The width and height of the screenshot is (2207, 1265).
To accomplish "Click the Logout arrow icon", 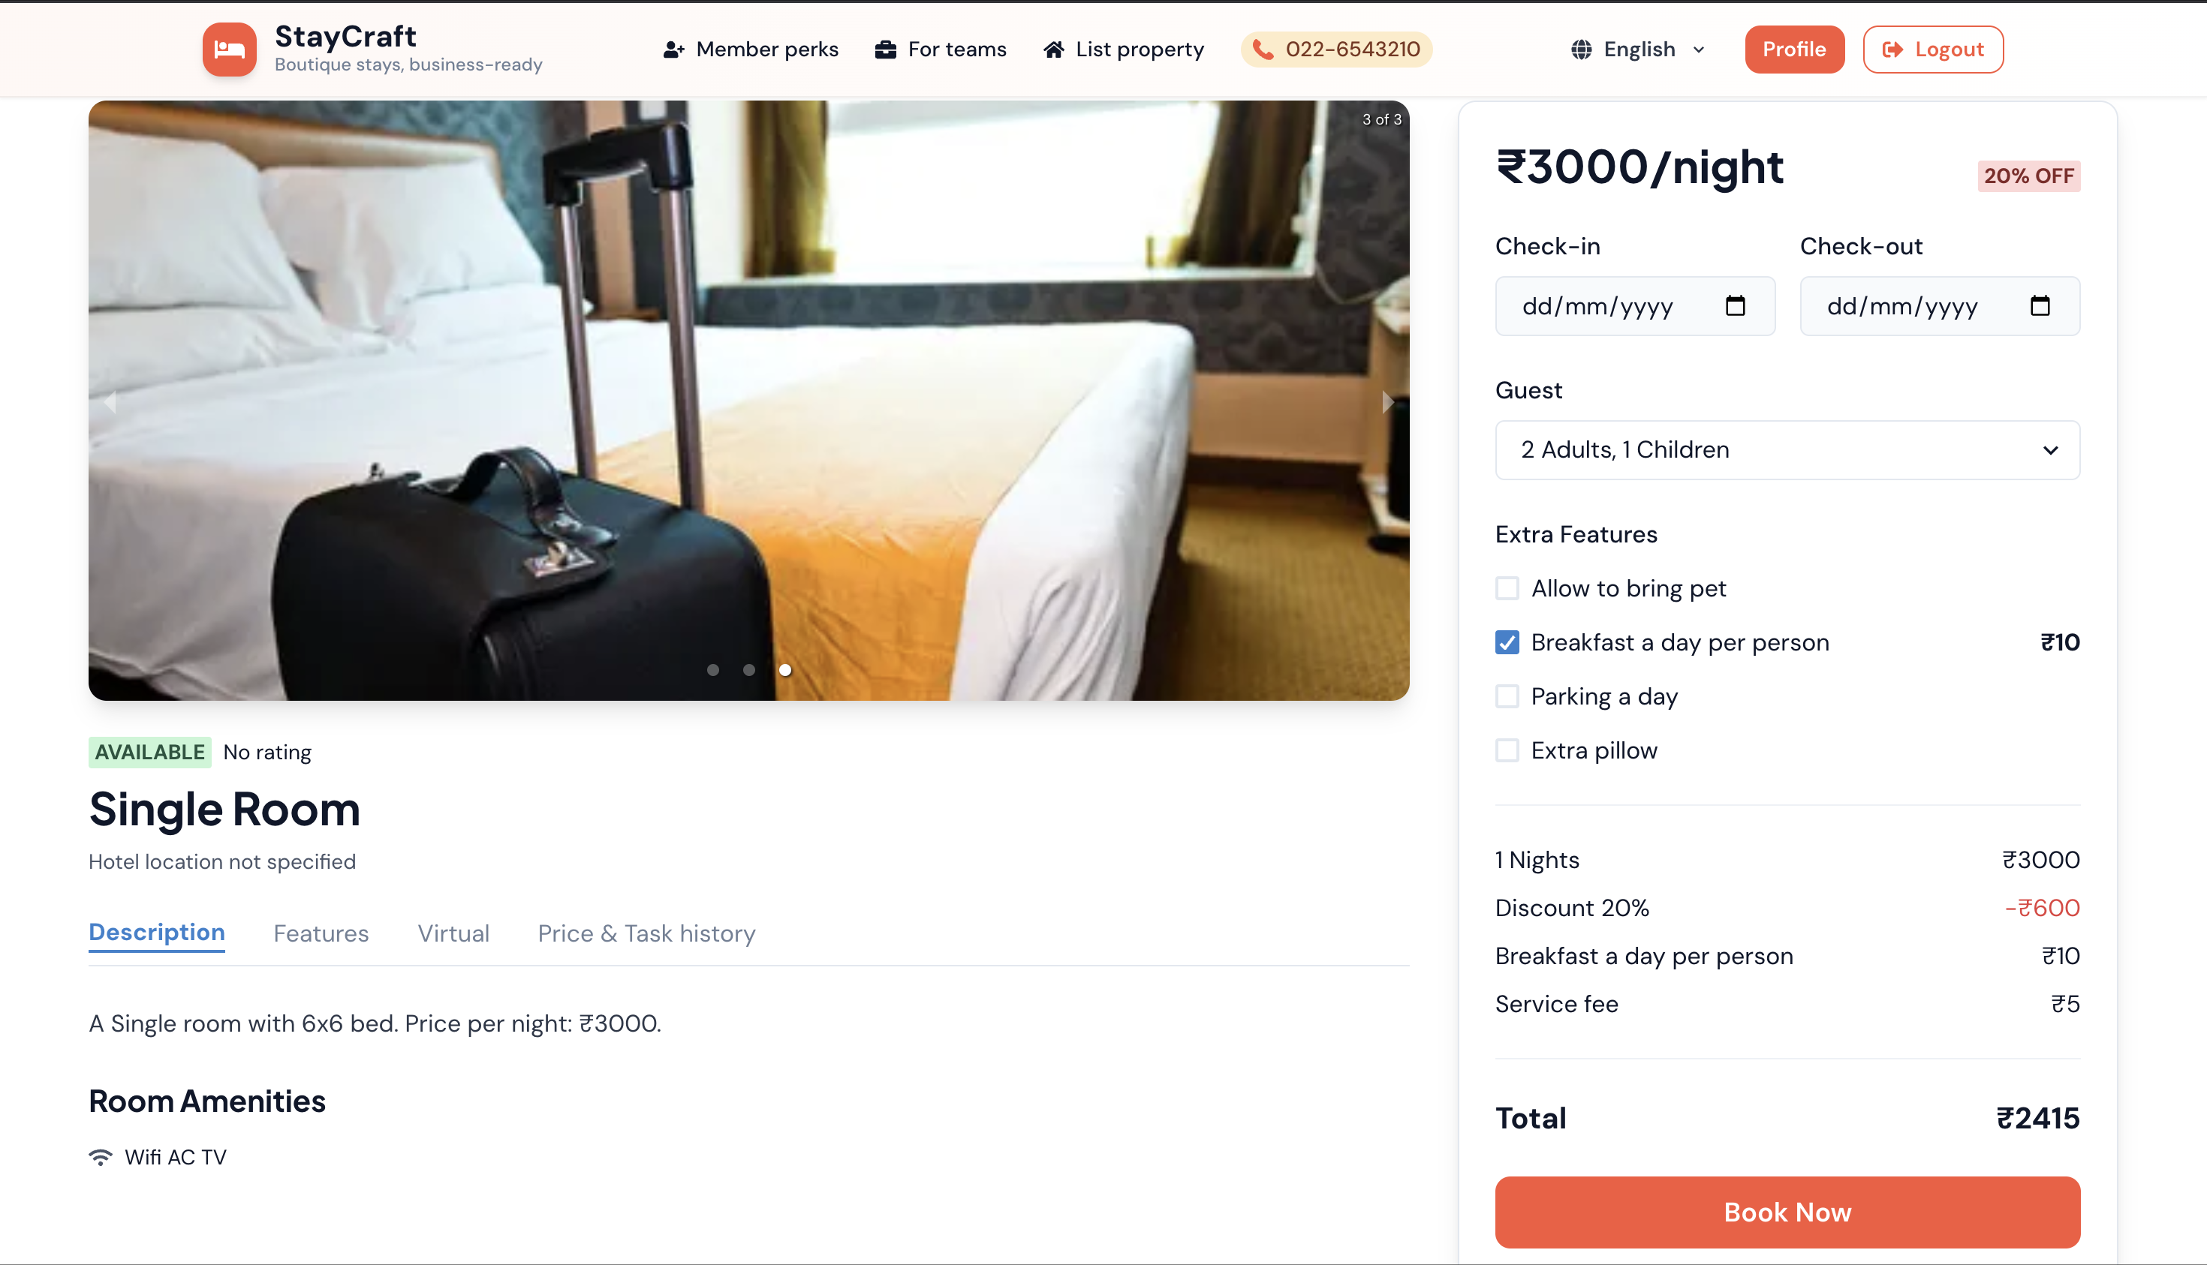I will [x=1893, y=49].
